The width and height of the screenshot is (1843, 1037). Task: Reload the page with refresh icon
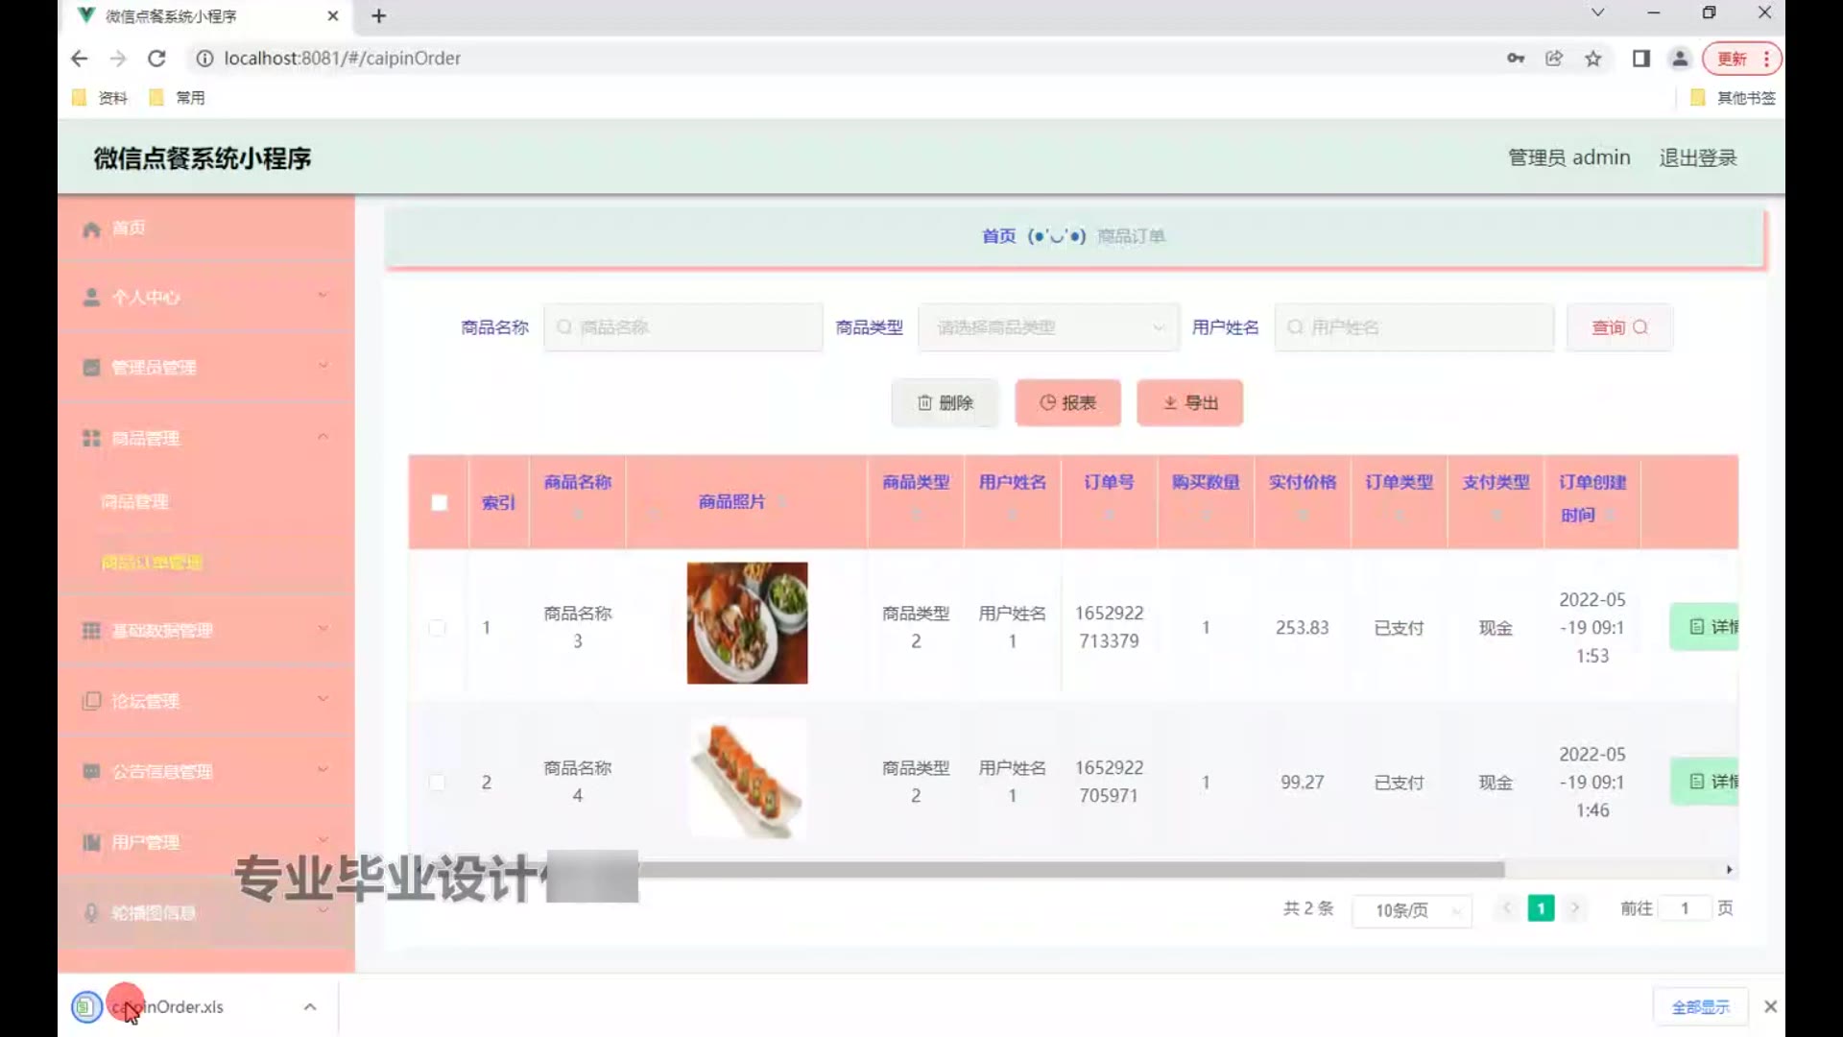pos(156,59)
